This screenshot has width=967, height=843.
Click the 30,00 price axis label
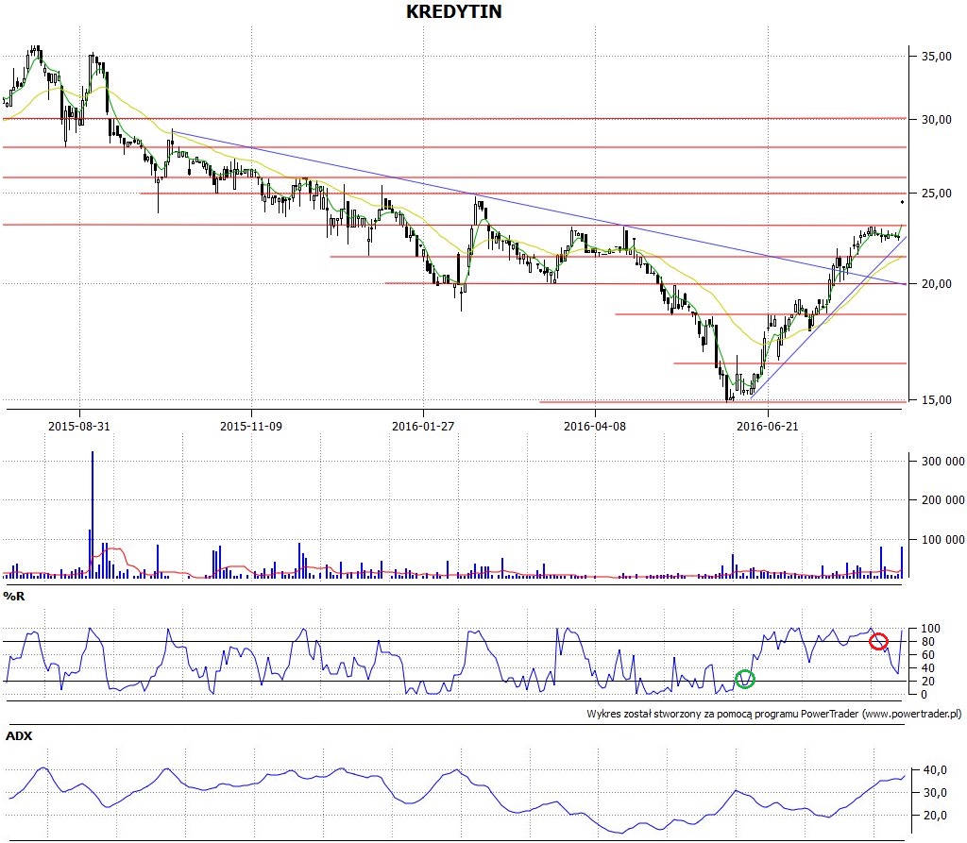(x=936, y=120)
